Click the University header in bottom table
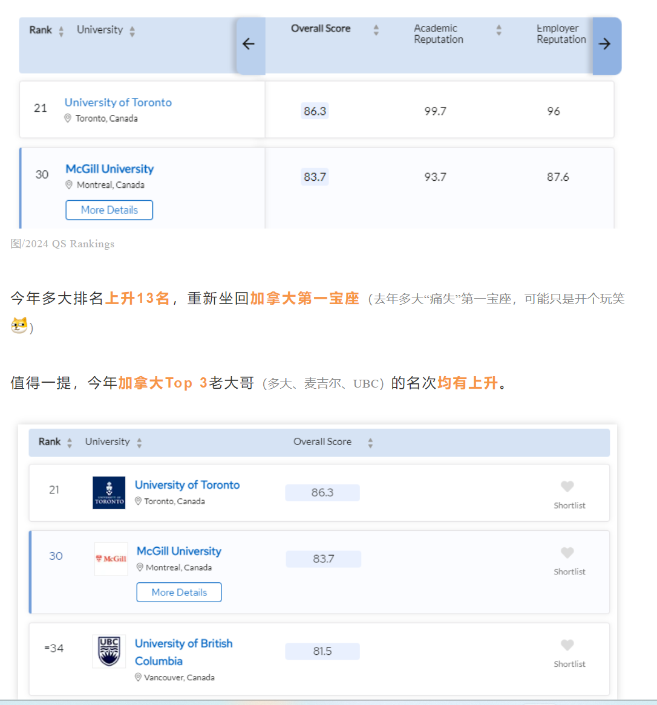 point(108,441)
